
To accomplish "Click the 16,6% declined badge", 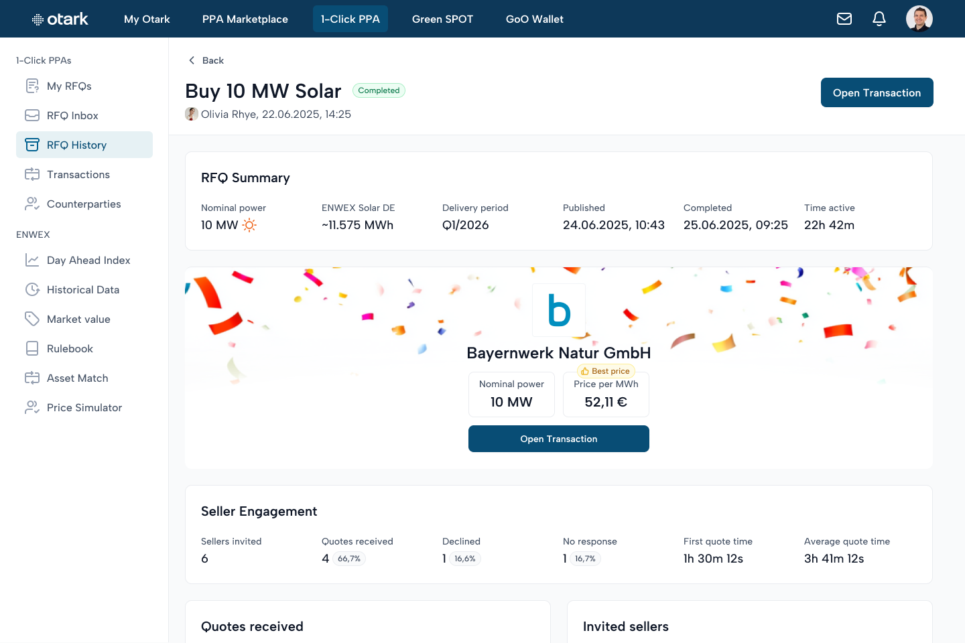I will (465, 559).
